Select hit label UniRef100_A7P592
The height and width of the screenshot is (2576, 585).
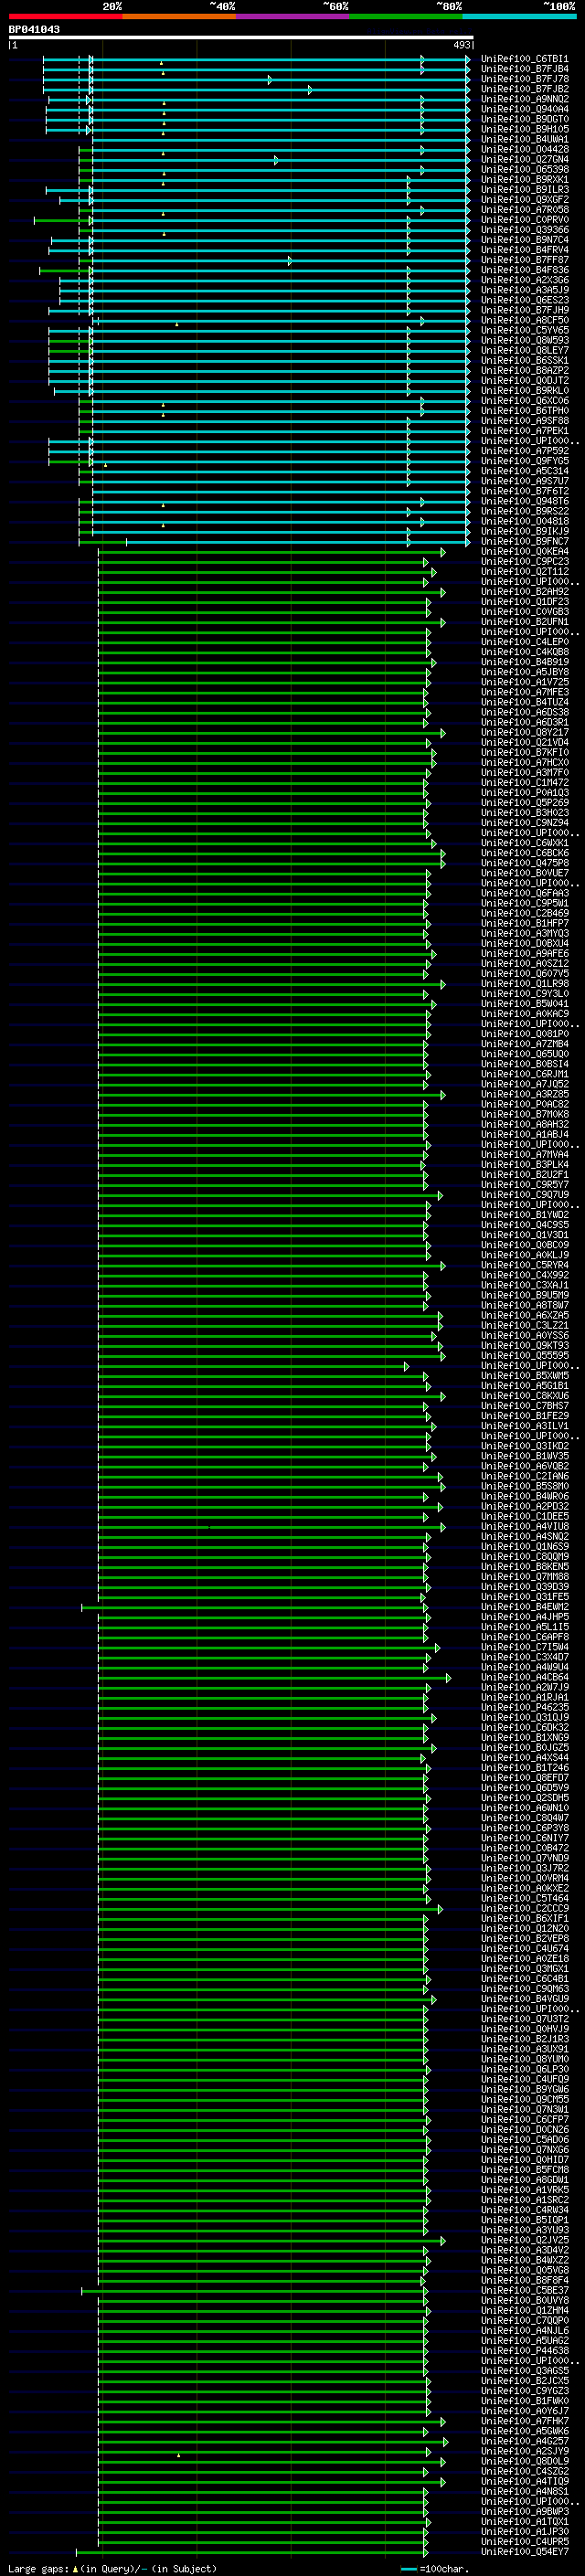tap(524, 451)
